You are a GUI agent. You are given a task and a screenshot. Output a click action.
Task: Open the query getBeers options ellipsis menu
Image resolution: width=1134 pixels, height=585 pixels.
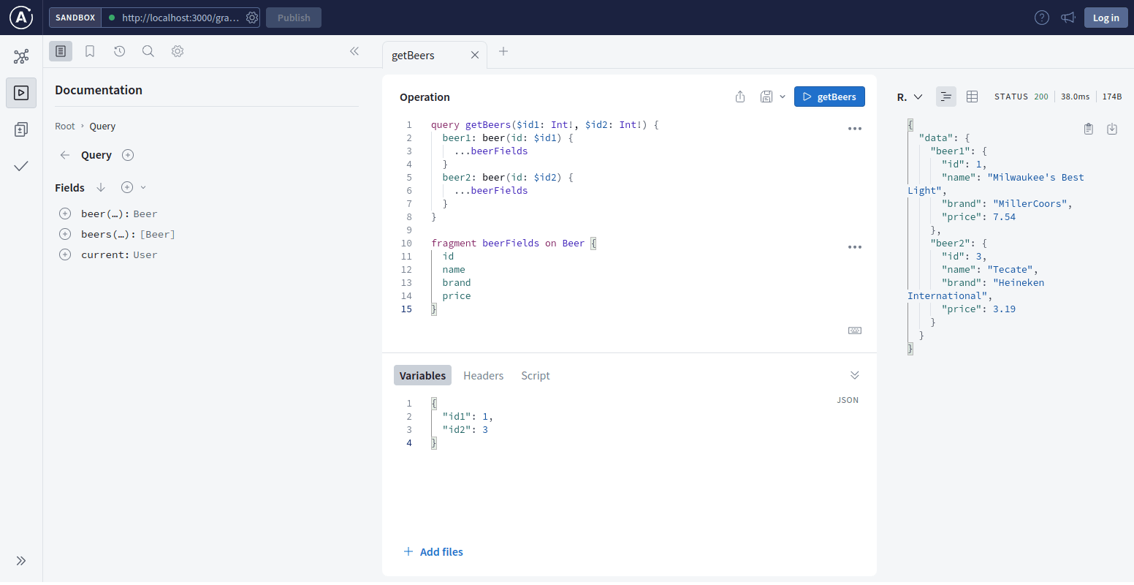pyautogui.click(x=855, y=129)
